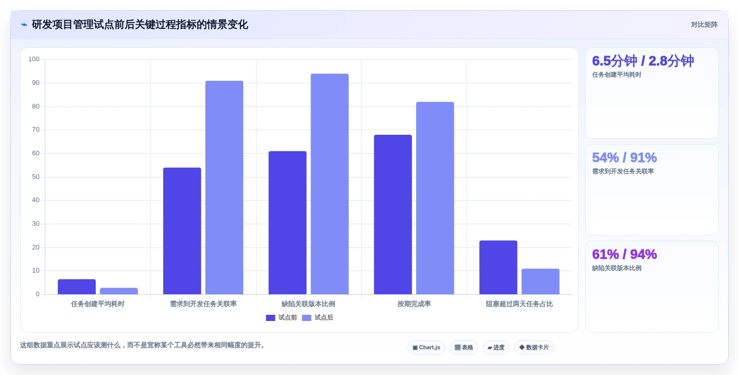Toggle the 试点前 legend color box

pyautogui.click(x=270, y=318)
